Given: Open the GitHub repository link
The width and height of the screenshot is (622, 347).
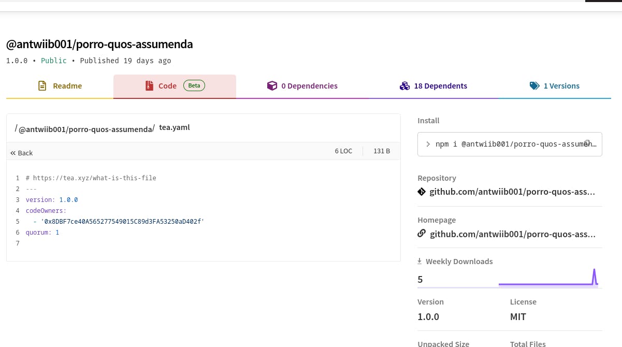Looking at the screenshot, I should 512,192.
